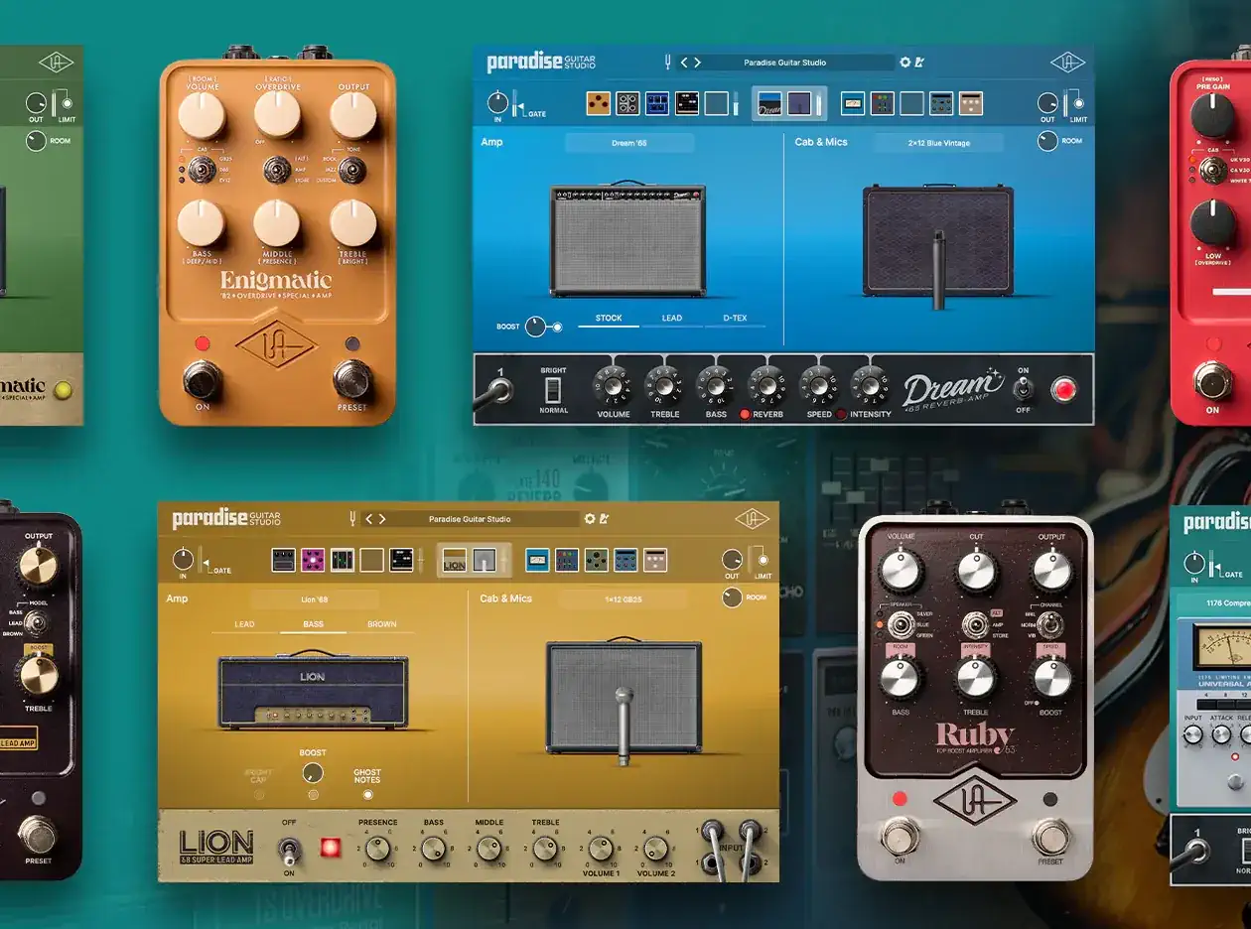
Task: Click the red pilot light on the Dream amp panel
Action: pos(1063,389)
